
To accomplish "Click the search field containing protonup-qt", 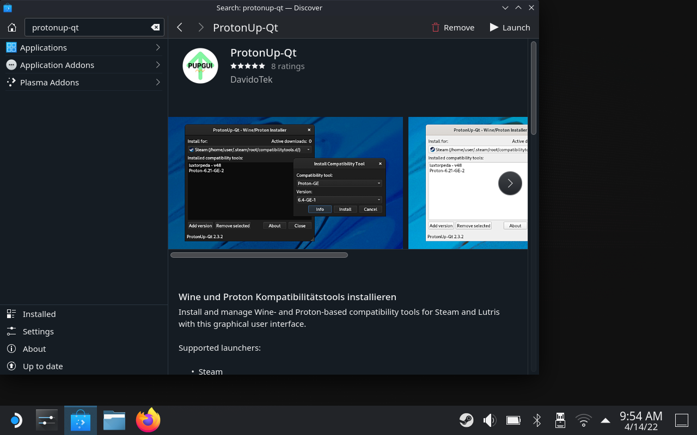I will click(x=94, y=28).
